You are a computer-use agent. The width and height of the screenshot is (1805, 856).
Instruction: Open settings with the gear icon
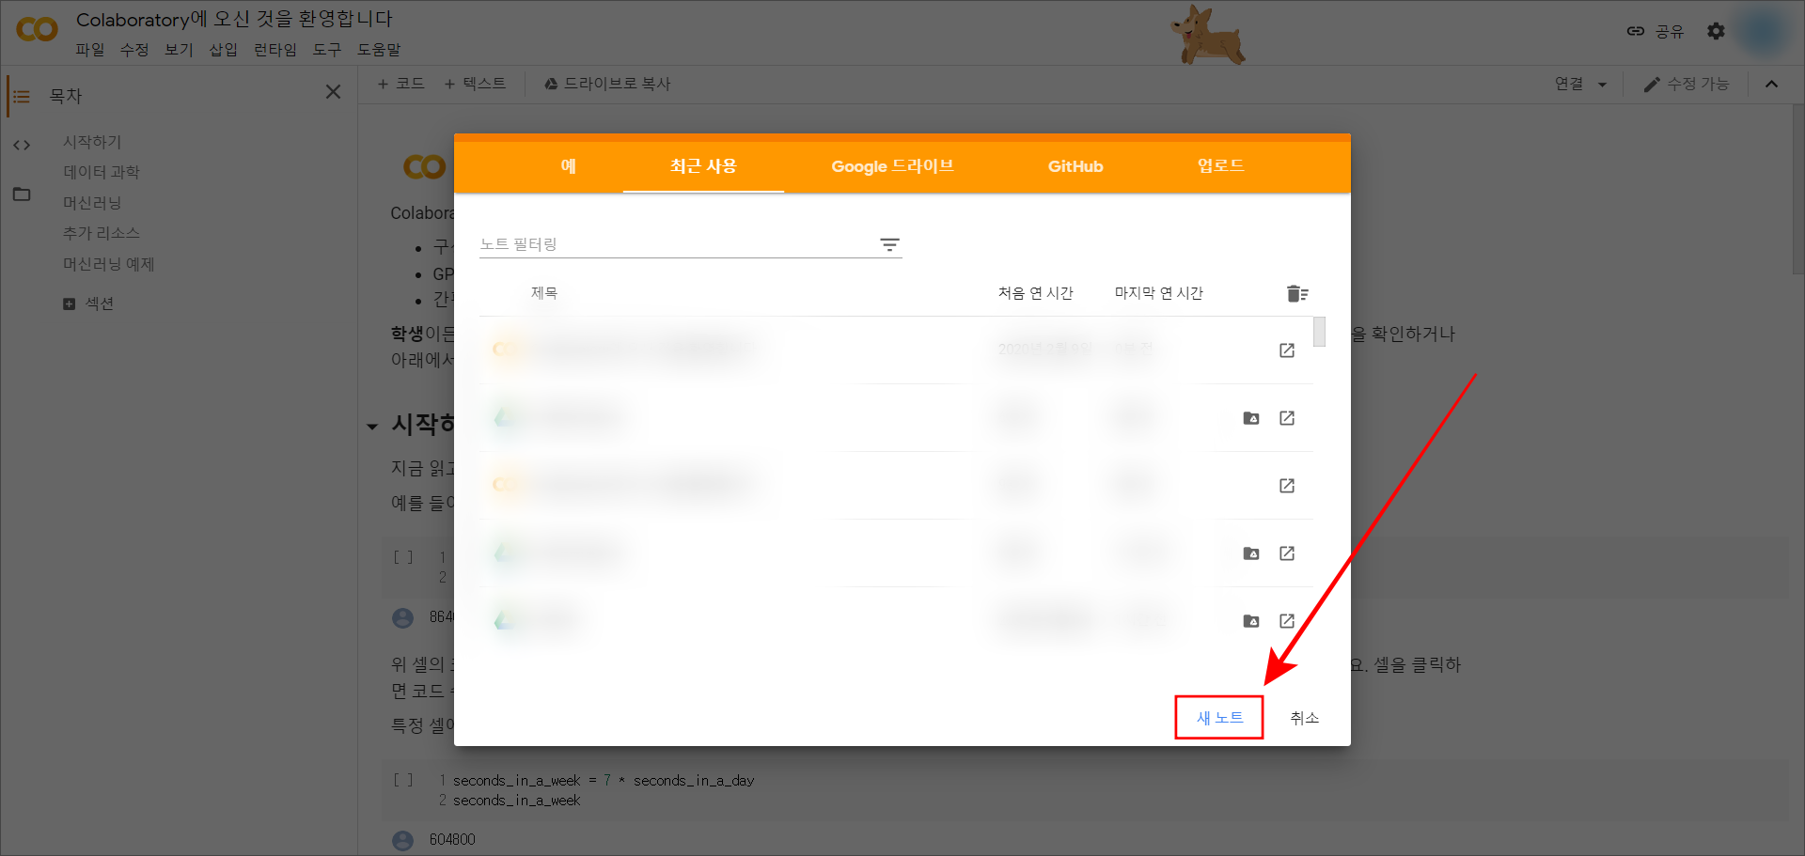1716,31
